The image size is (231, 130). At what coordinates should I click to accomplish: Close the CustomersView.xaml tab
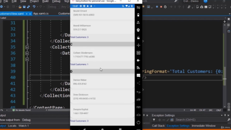click(30, 14)
